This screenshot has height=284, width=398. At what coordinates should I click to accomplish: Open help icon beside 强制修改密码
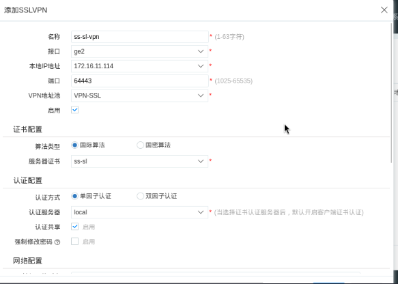(57, 242)
